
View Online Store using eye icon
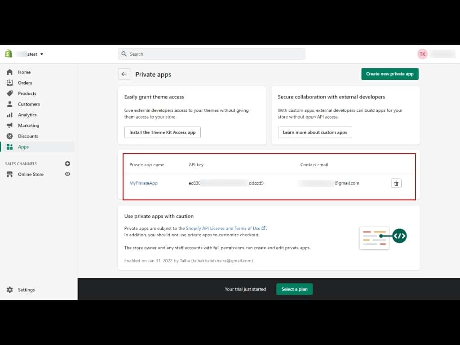point(67,174)
